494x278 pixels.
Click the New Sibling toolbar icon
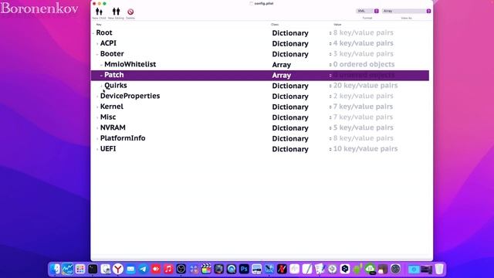116,12
